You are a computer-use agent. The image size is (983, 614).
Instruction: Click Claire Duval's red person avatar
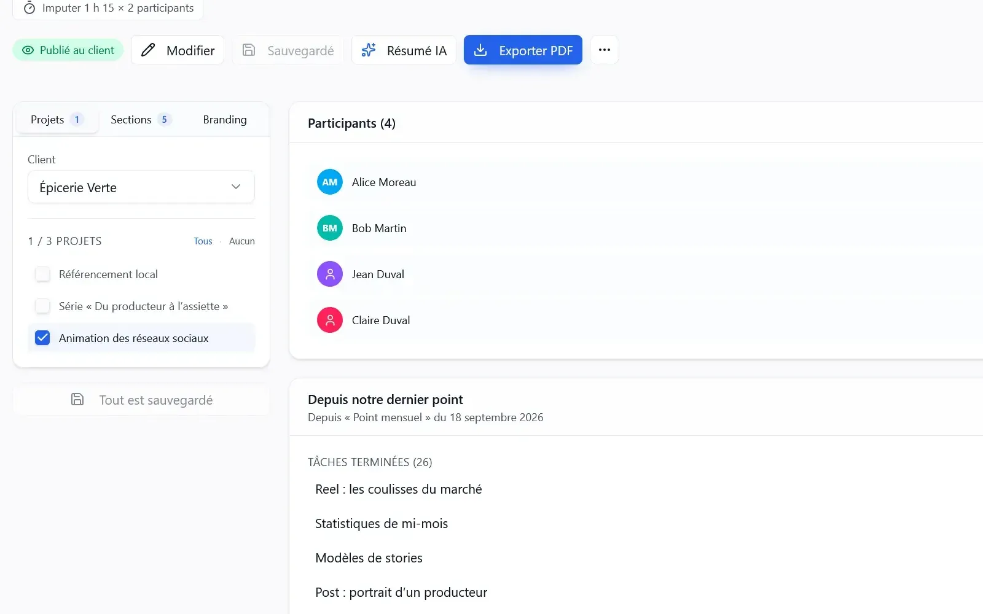330,320
